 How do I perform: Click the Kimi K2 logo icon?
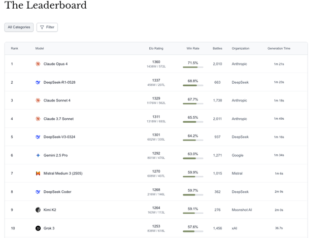(x=38, y=210)
